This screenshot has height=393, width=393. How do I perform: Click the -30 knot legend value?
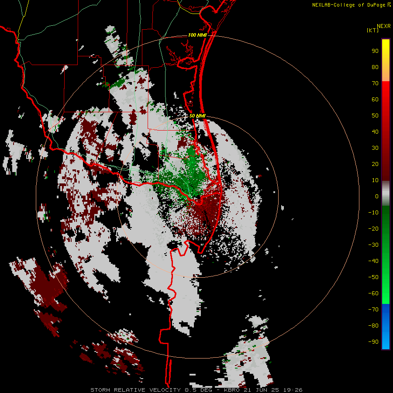coord(373,245)
